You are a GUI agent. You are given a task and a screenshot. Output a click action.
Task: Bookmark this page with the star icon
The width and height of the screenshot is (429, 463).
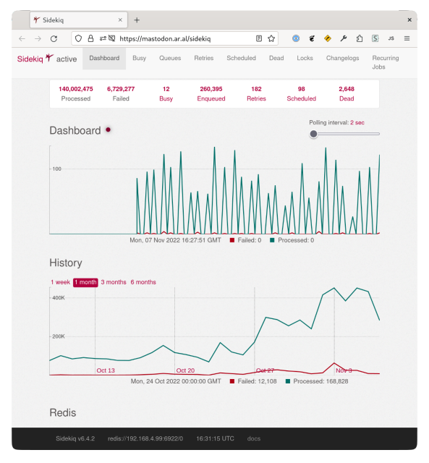coord(271,38)
